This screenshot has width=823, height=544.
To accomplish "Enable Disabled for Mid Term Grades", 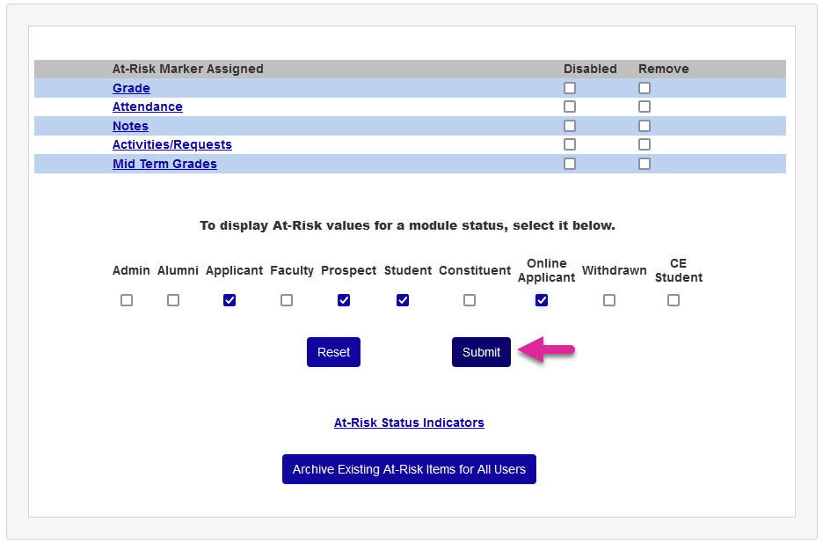I will (570, 164).
